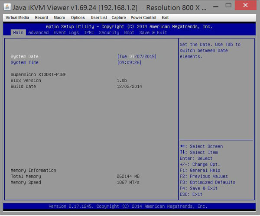Open the Record menu
Image resolution: width=260 pixels, height=216 pixels.
pos(41,18)
